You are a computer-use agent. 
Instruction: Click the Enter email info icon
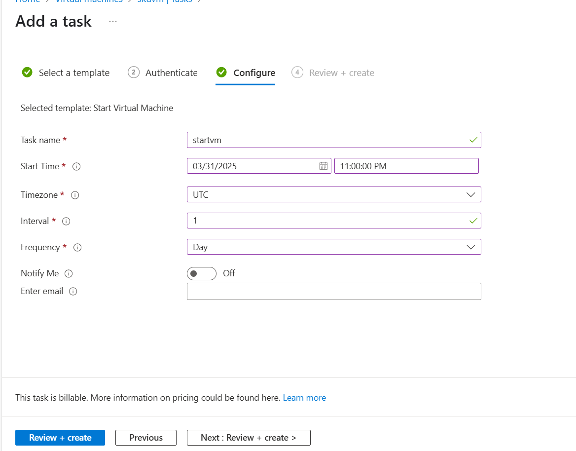click(73, 291)
